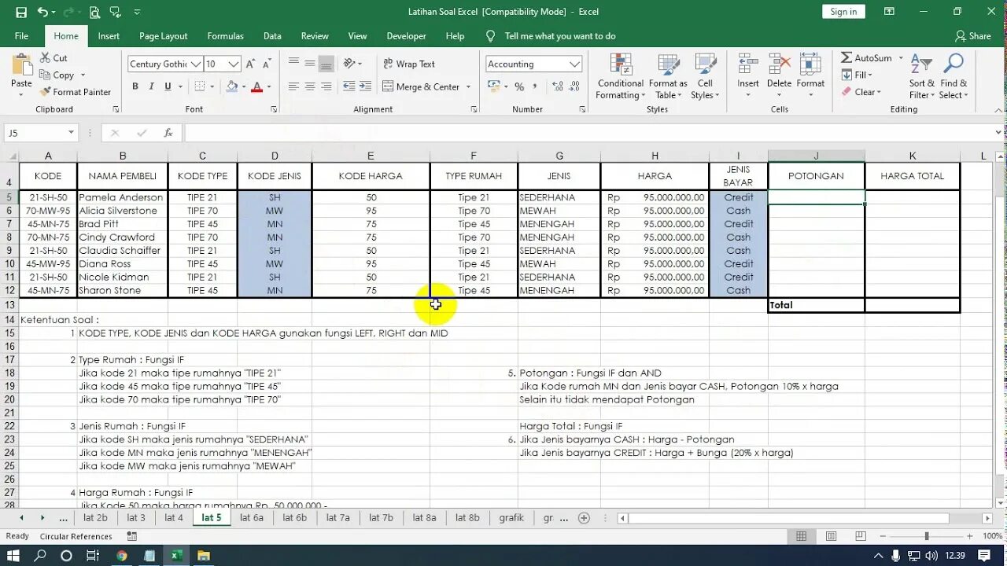Open Find & Select magnifier
The image size is (1007, 566).
pos(954,77)
